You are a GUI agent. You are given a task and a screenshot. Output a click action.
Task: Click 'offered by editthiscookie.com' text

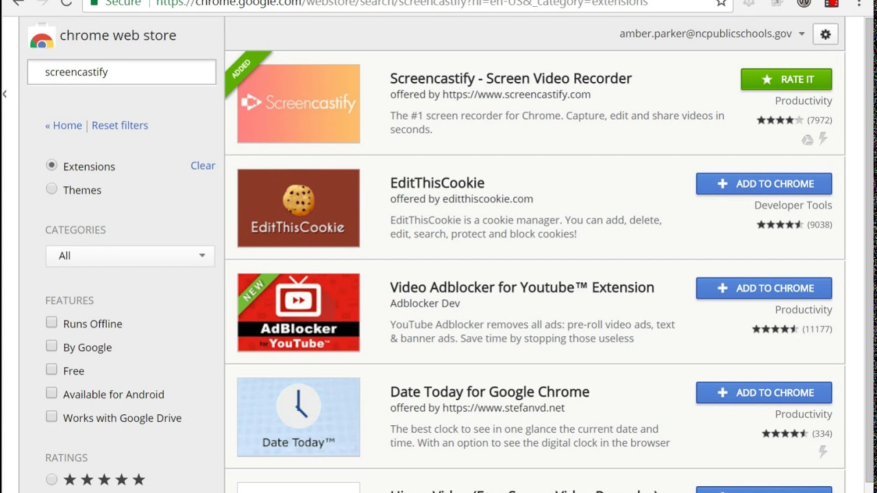[461, 199]
